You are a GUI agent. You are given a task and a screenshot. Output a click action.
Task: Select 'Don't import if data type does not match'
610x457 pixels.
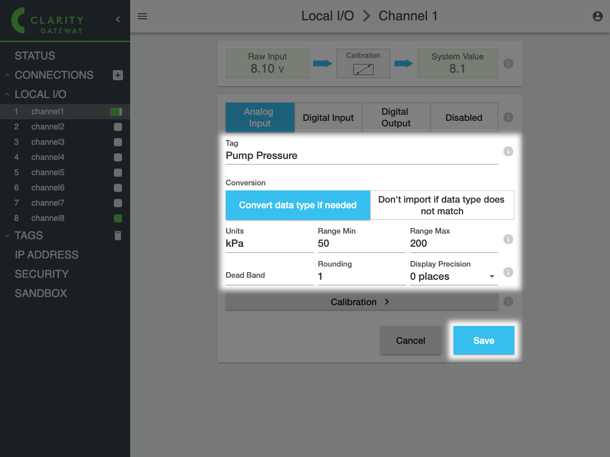[442, 205]
